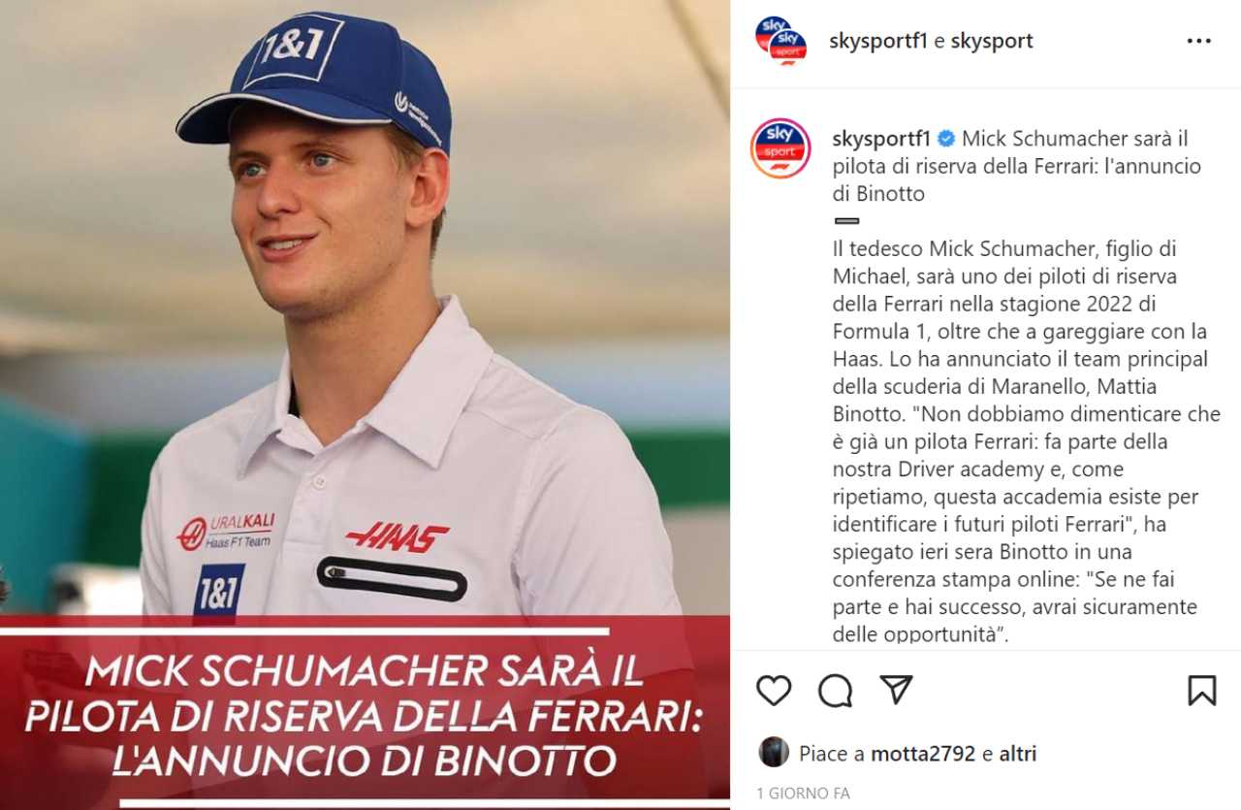Click the "1 giorno fa" timestamp

tap(803, 794)
